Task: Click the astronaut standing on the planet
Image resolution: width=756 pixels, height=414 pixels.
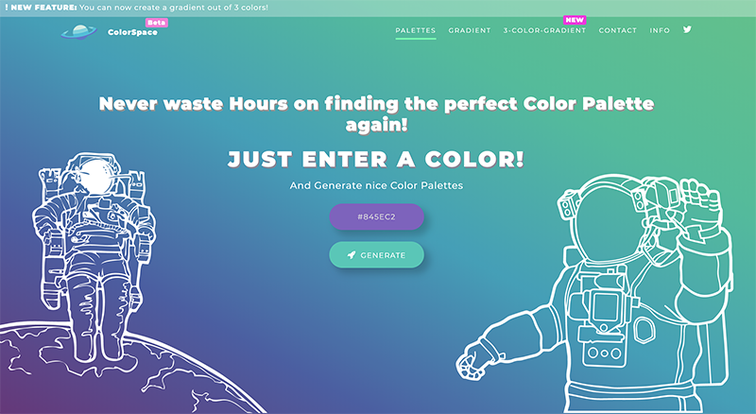Action: pos(94,257)
